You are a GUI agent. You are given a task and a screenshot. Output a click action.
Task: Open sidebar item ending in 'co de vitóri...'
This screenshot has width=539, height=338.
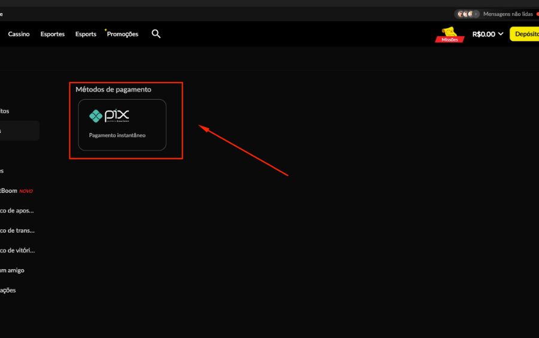coord(17,251)
